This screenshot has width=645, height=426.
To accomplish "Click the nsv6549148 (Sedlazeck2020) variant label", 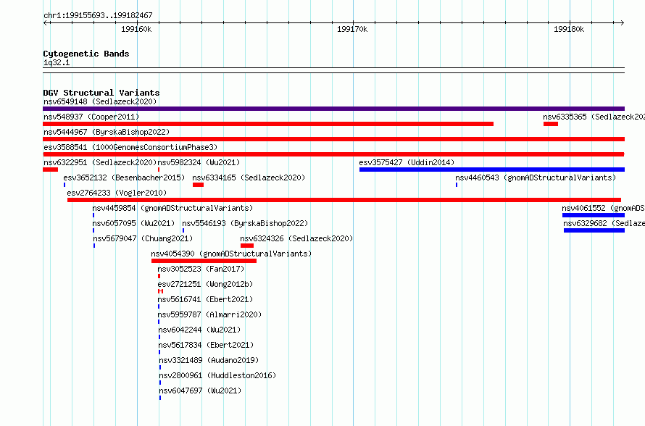I will 100,101.
